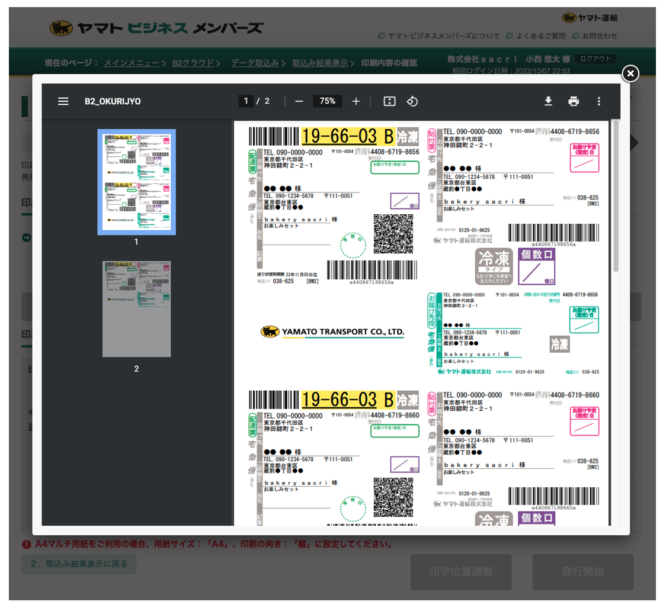
Task: Print the shipping label PDF
Action: tap(574, 101)
